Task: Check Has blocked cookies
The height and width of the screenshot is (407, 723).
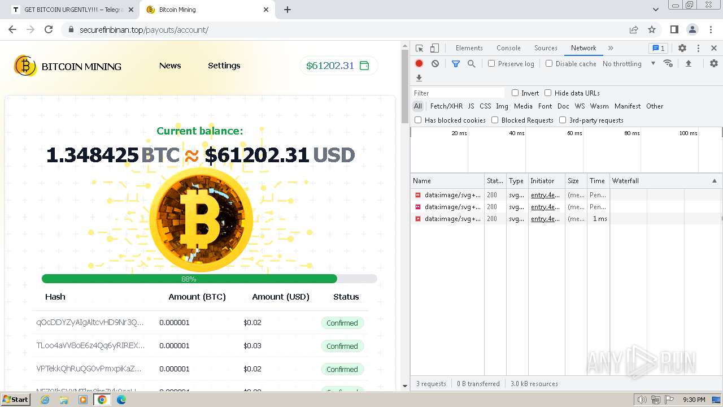Action: click(418, 120)
